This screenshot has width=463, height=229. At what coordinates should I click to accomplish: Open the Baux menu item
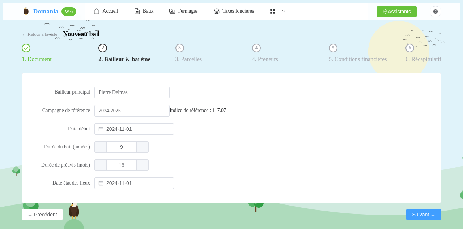coord(144,11)
